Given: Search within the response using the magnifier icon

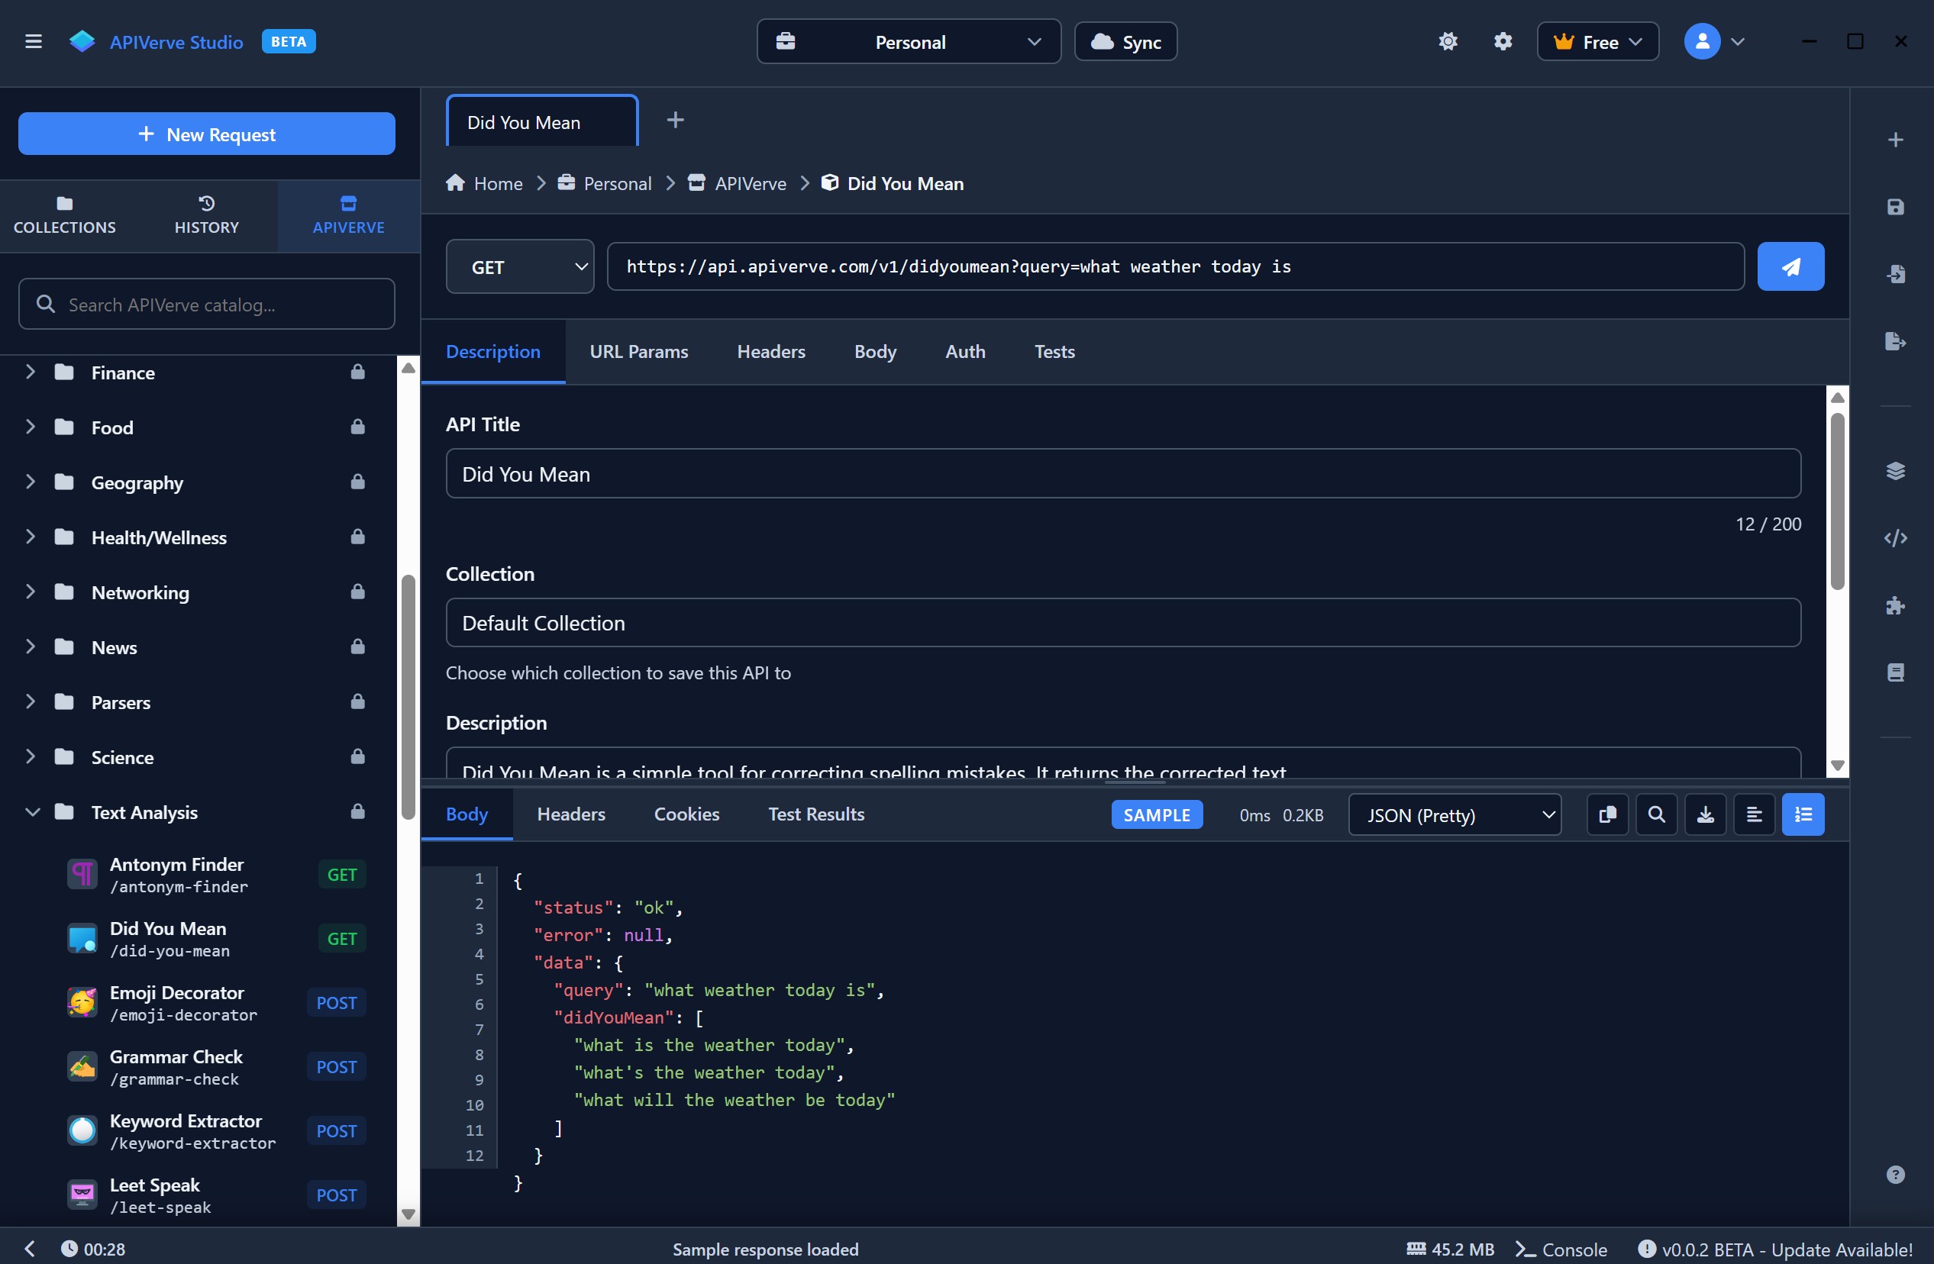Looking at the screenshot, I should [1656, 814].
